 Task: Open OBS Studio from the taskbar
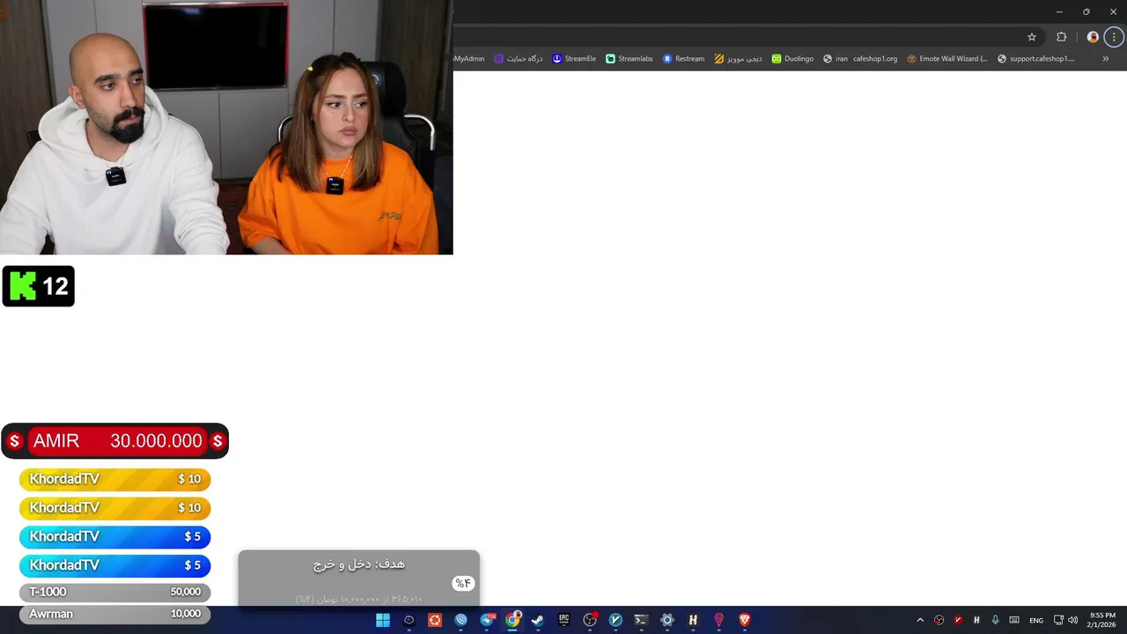pos(590,620)
